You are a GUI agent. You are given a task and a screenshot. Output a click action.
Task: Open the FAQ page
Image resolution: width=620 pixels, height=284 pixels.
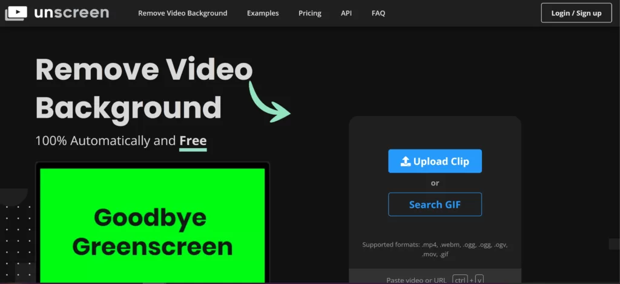click(378, 13)
